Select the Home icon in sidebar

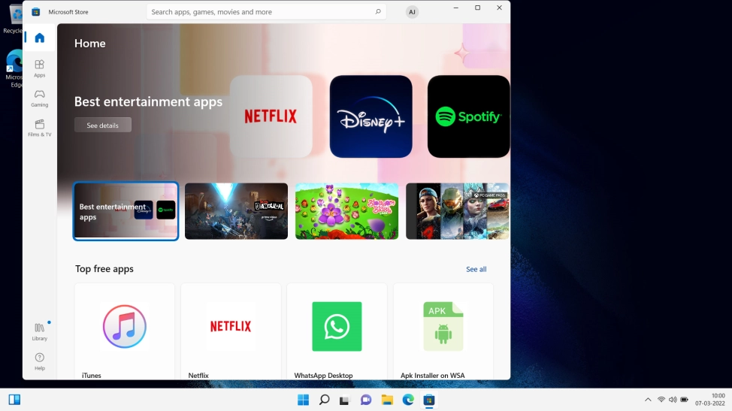pos(39,38)
